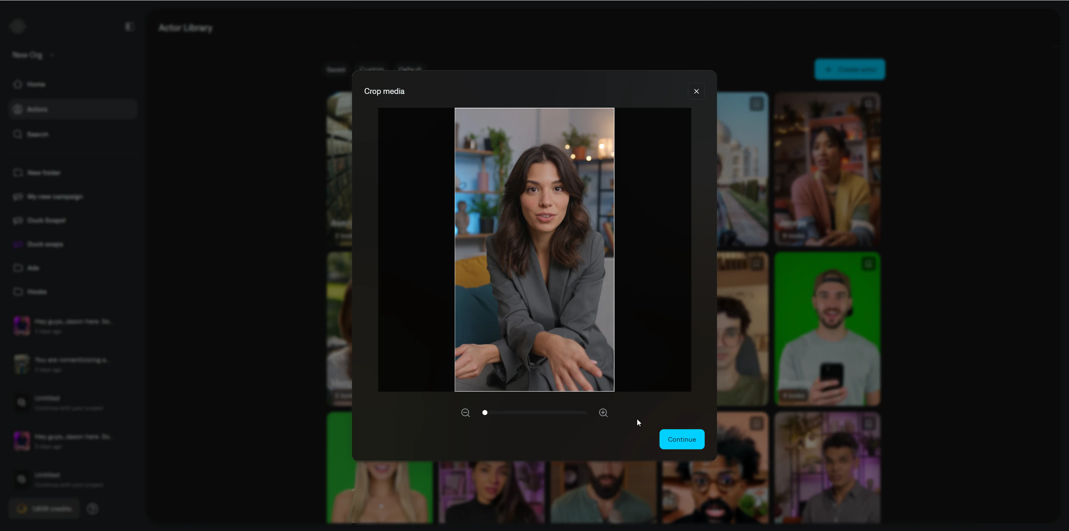Click the Create actor button
This screenshot has width=1069, height=531.
[850, 69]
